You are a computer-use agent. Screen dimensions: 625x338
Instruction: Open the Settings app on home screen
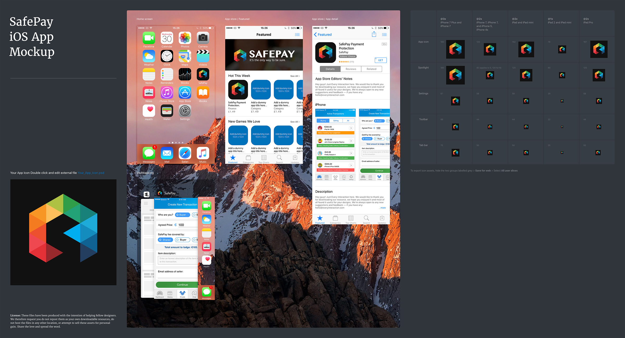185,111
